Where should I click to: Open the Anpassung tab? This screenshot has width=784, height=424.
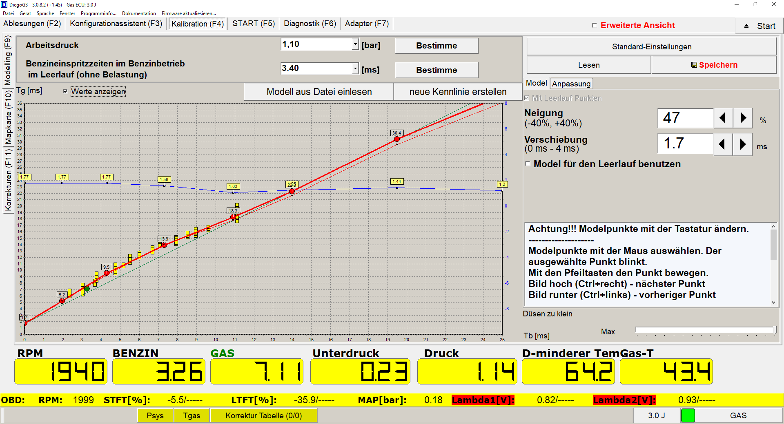[x=571, y=84]
